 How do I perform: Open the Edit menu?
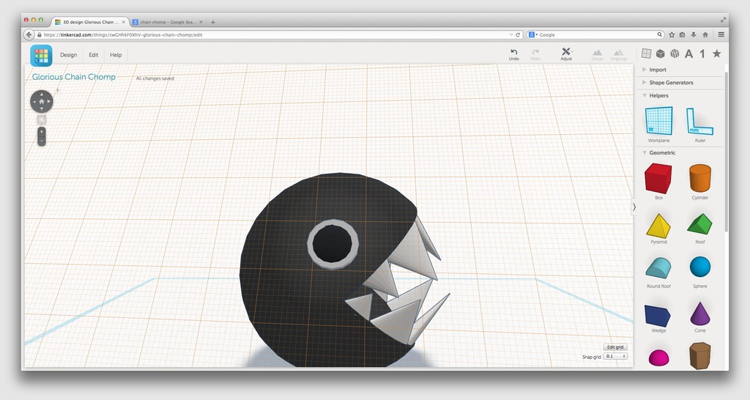tap(94, 55)
